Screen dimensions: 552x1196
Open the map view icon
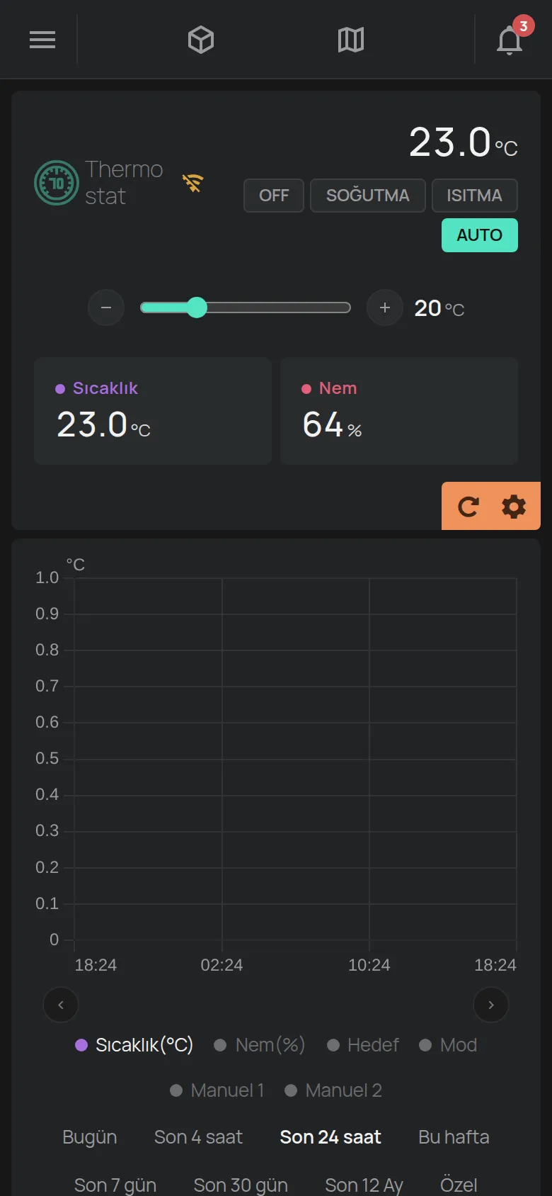click(351, 40)
